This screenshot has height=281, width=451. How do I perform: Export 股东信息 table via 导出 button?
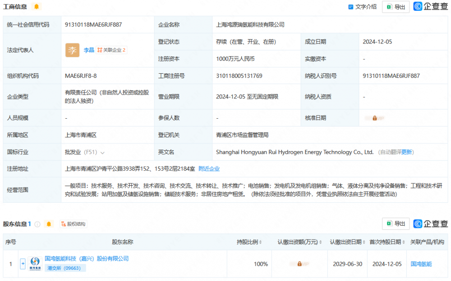(x=396, y=223)
